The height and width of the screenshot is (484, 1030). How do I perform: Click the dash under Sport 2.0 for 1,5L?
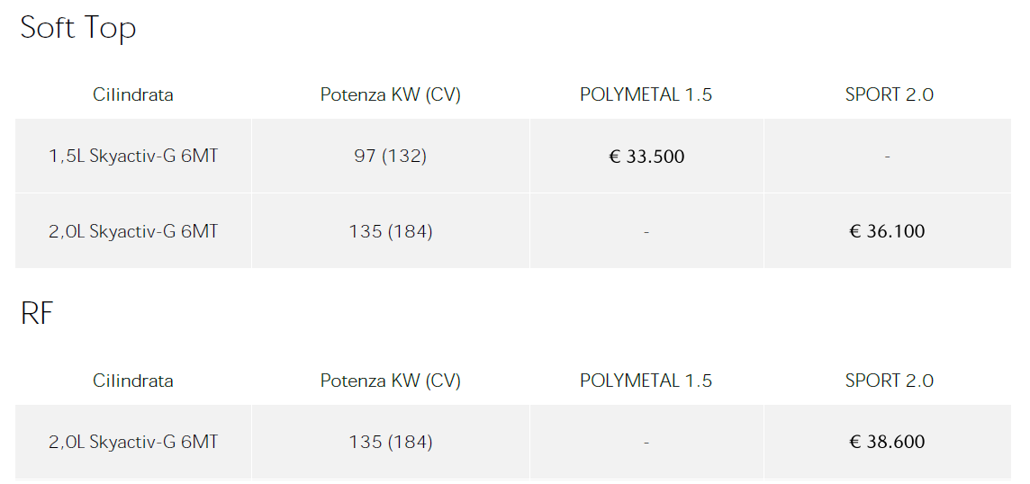[x=888, y=157]
